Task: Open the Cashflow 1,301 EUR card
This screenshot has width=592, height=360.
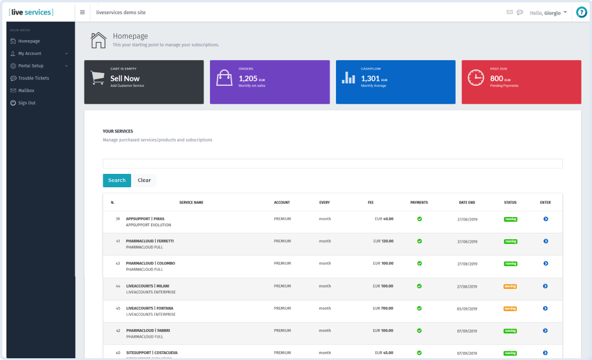Action: coord(395,82)
